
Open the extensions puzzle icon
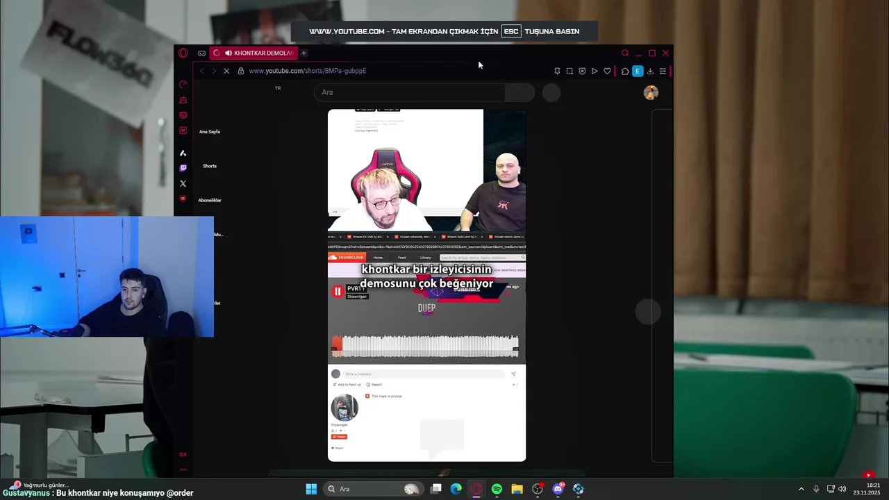point(625,71)
